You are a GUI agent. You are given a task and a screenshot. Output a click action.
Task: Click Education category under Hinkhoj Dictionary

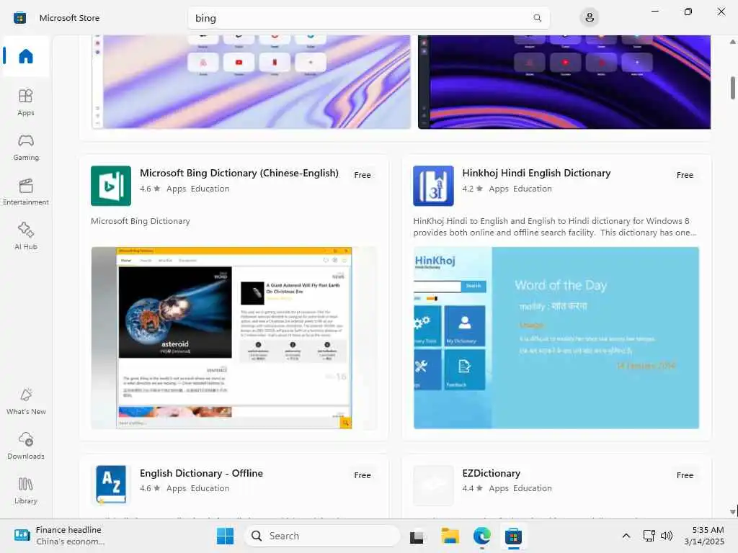pyautogui.click(x=533, y=189)
